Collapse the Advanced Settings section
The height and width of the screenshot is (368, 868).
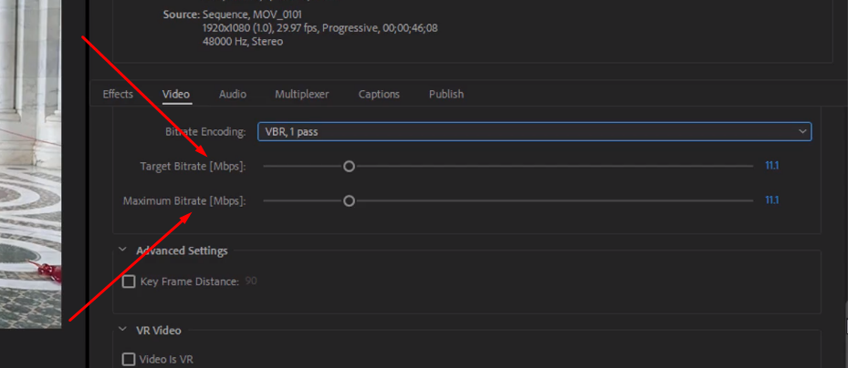(x=123, y=250)
